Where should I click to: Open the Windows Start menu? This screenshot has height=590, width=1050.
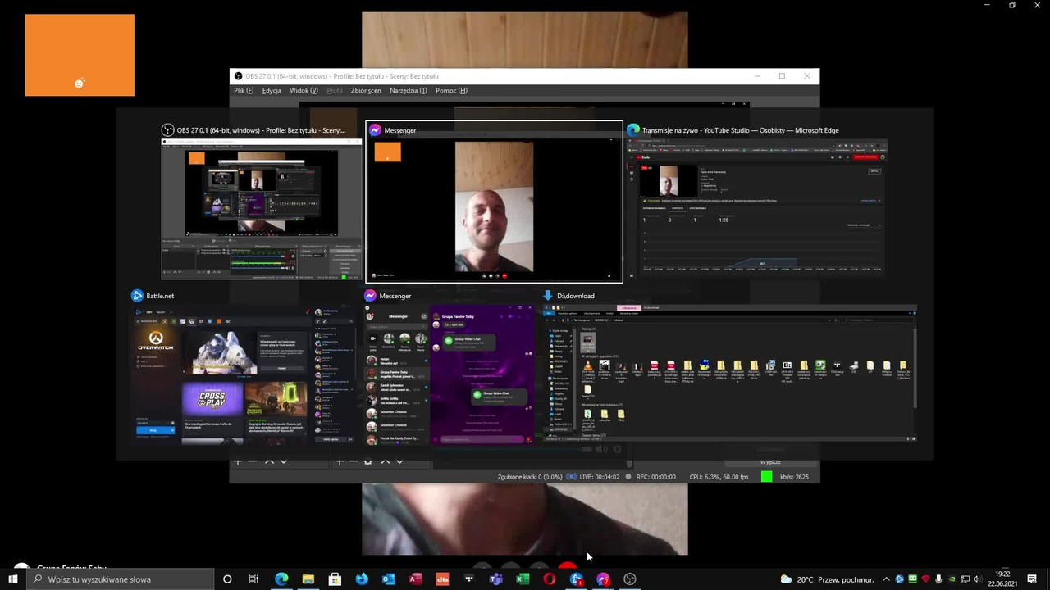click(x=13, y=579)
